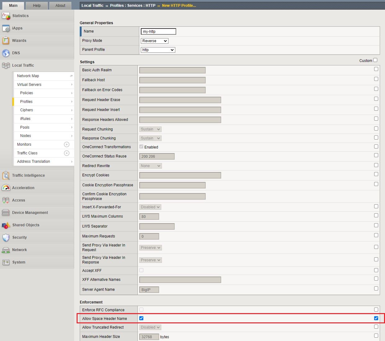Uncheck Allow Space Header Name

141,318
